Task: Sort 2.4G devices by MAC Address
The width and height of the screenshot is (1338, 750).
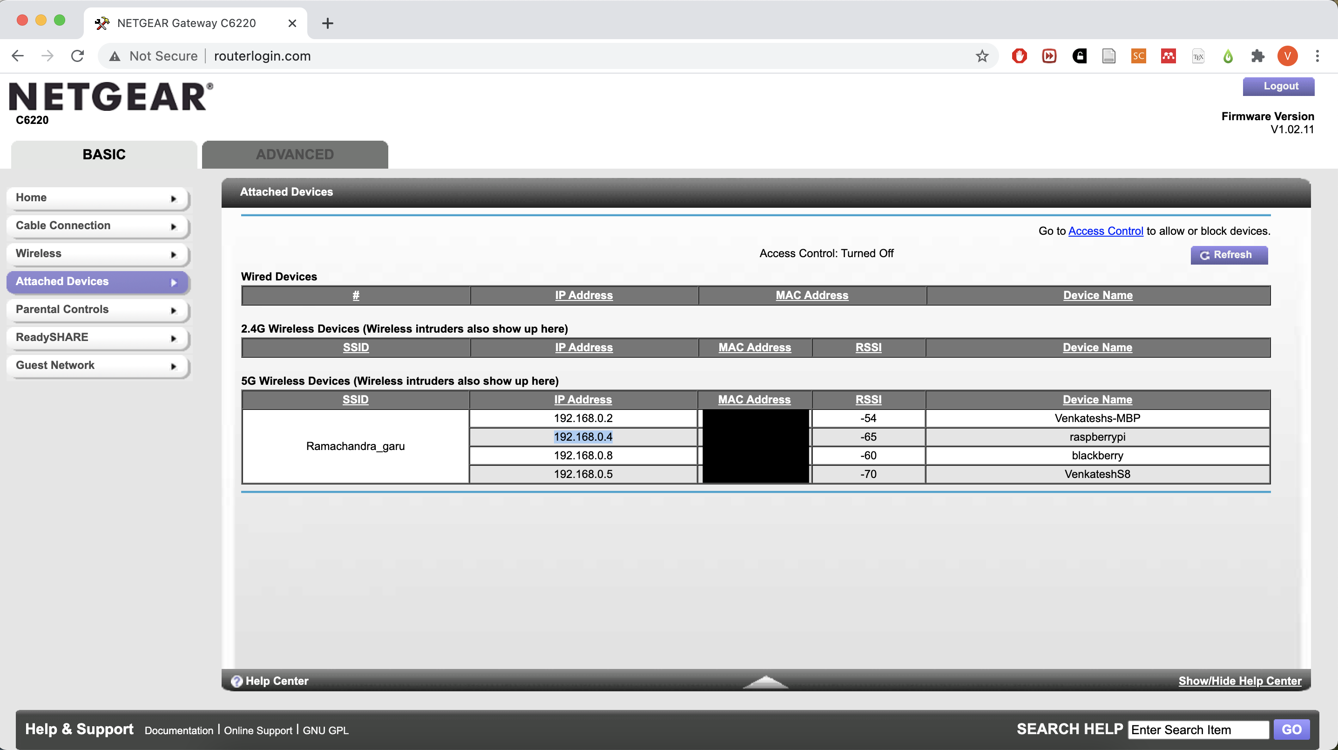Action: click(755, 348)
